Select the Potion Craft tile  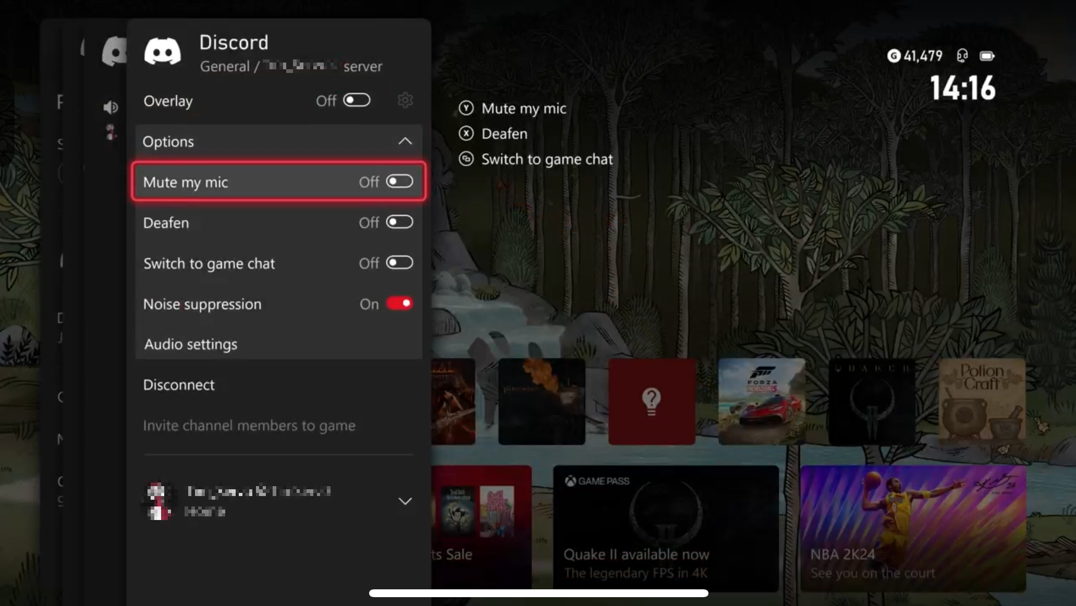(982, 401)
